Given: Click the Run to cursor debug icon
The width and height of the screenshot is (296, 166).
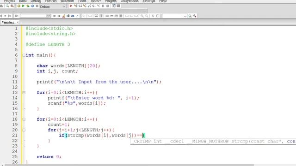Looking at the screenshot, I should coord(76,6).
